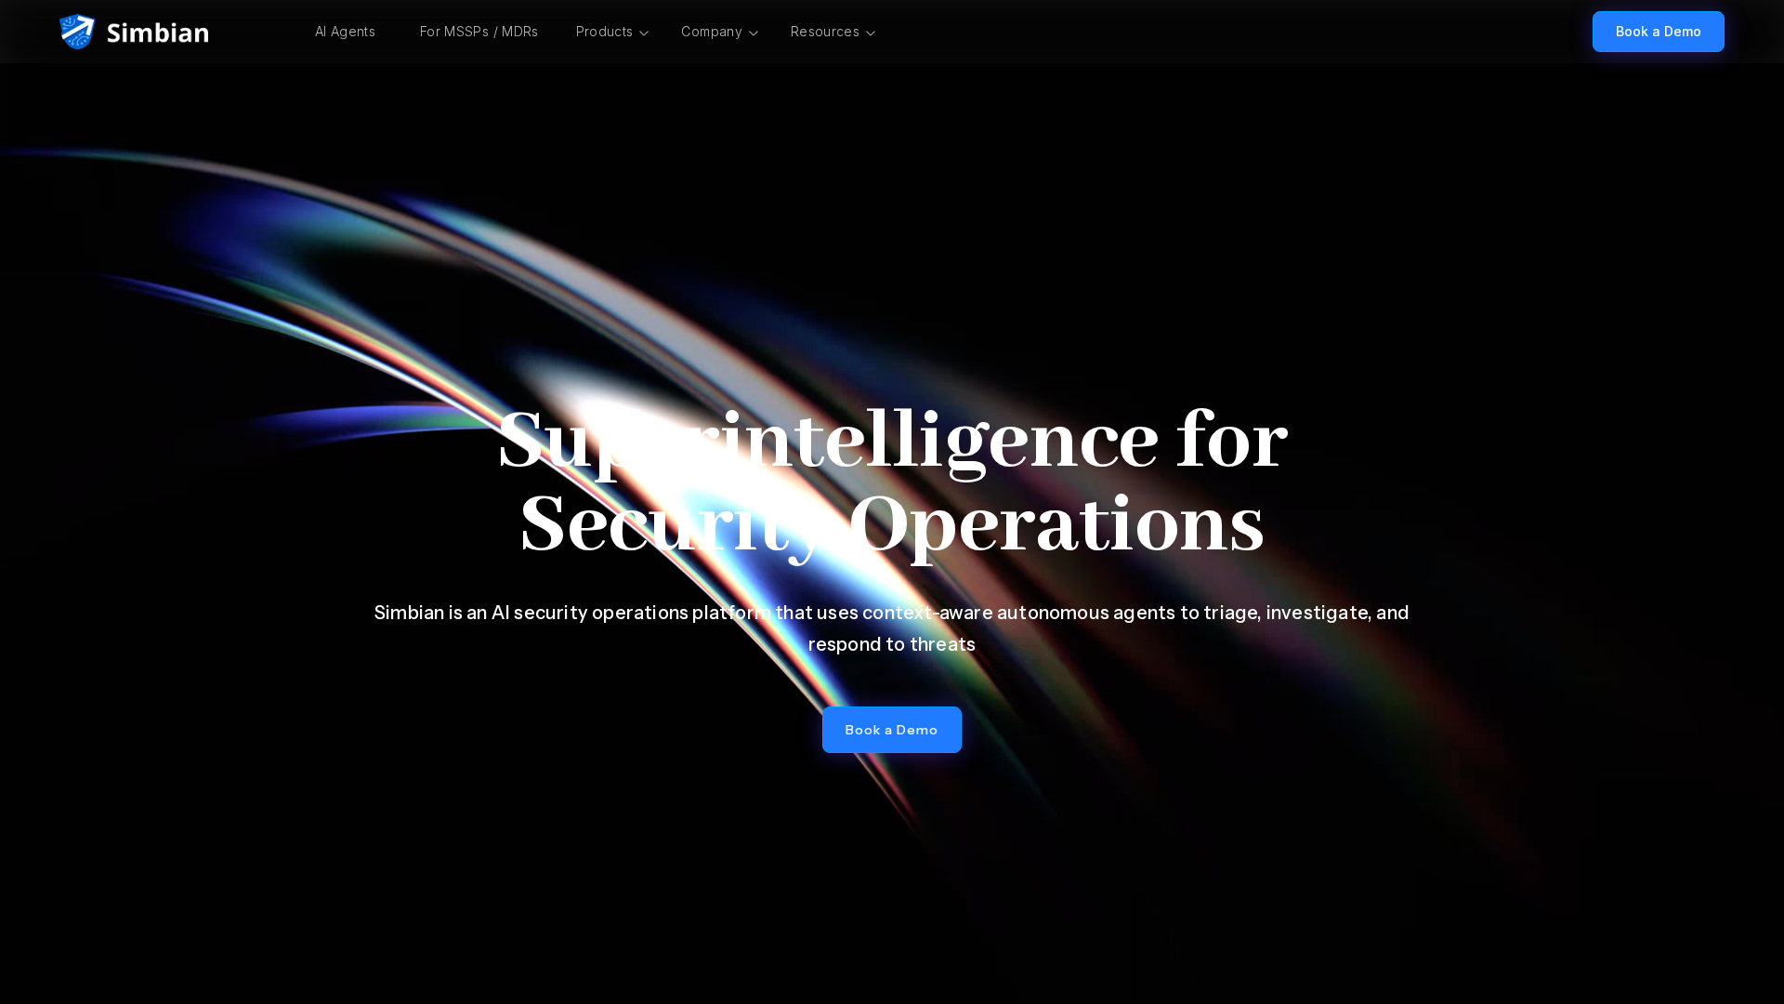Expand the chevron next to Company
The image size is (1784, 1004).
(x=754, y=33)
